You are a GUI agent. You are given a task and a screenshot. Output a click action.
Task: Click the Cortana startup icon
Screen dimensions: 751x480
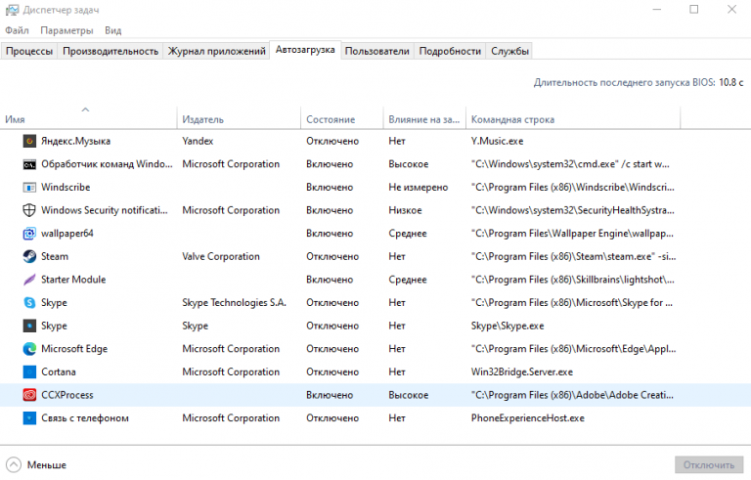tap(29, 371)
